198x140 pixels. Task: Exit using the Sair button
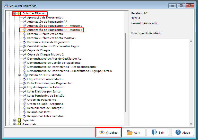tap(158, 133)
